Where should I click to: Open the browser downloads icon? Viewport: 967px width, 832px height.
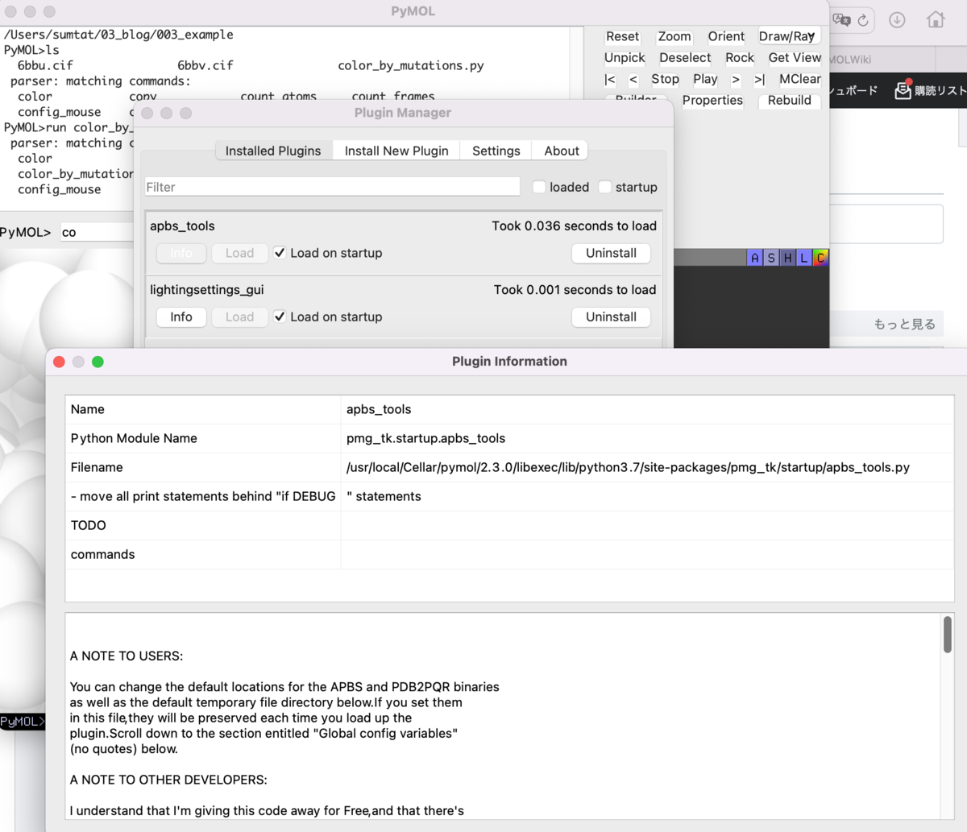point(897,20)
